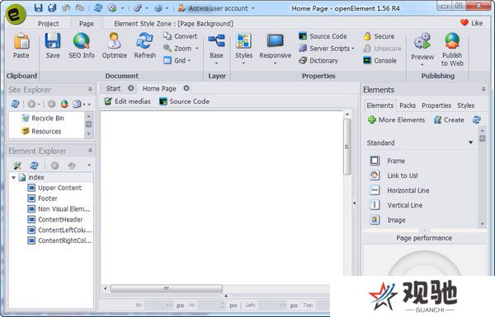495x317 pixels.
Task: Collapse the index tree node
Action: click(13, 177)
